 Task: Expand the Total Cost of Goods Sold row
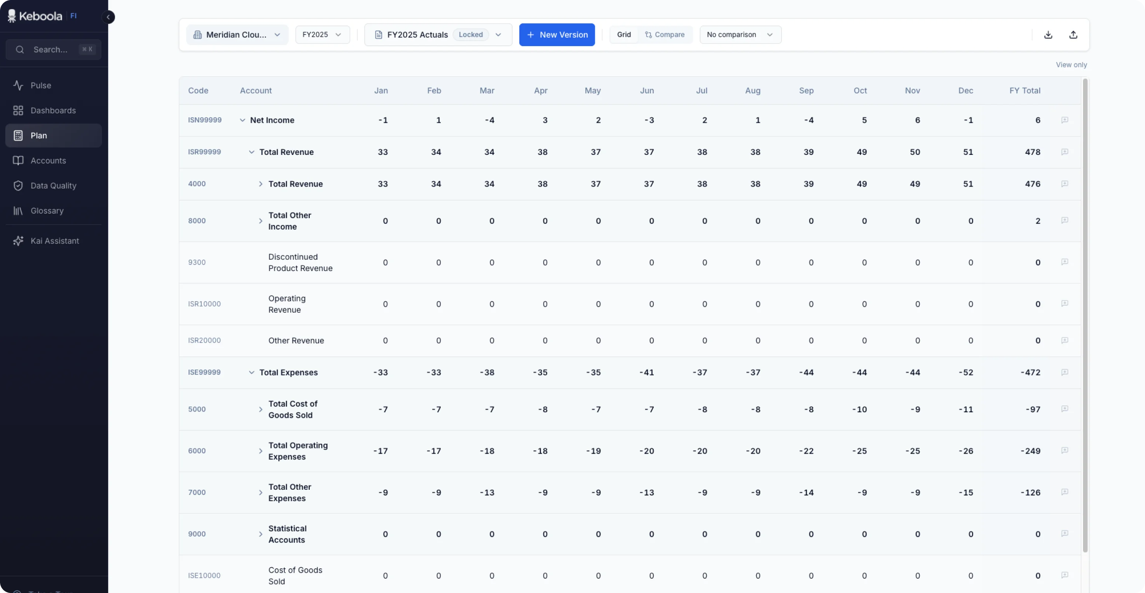pos(260,409)
